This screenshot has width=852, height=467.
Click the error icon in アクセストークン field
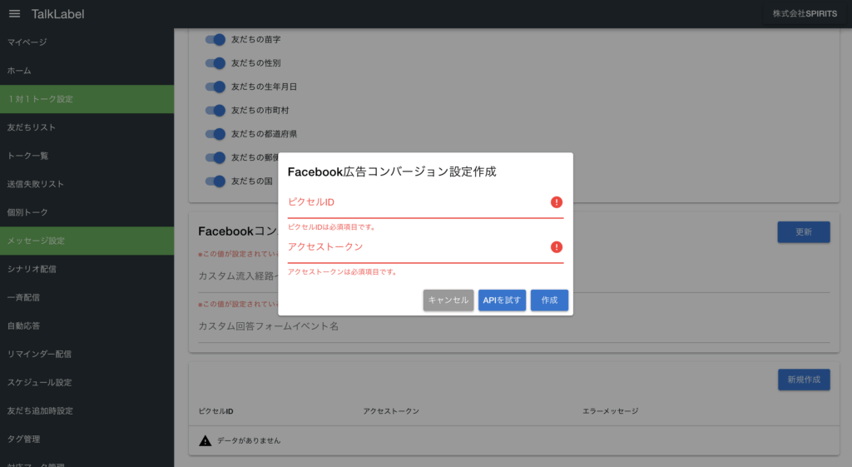tap(556, 247)
